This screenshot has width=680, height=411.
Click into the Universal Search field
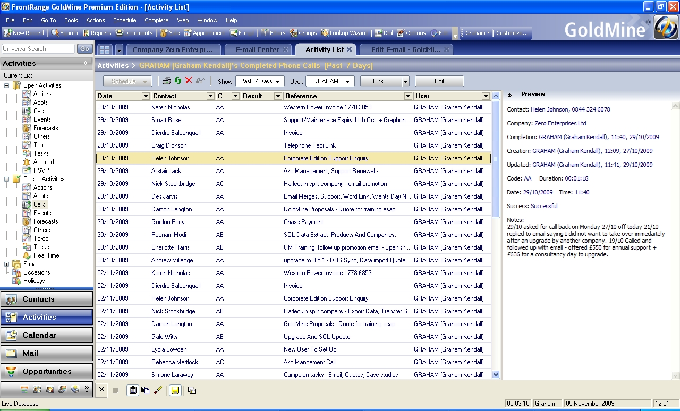coord(38,49)
